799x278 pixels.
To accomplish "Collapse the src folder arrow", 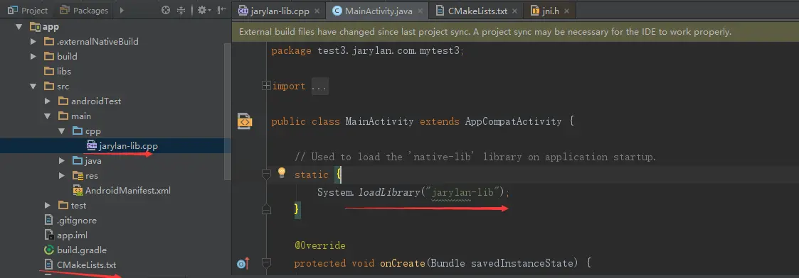I will tap(33, 87).
